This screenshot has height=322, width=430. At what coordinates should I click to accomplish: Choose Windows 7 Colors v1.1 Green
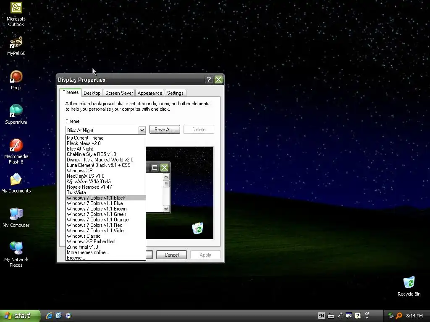pyautogui.click(x=105, y=214)
